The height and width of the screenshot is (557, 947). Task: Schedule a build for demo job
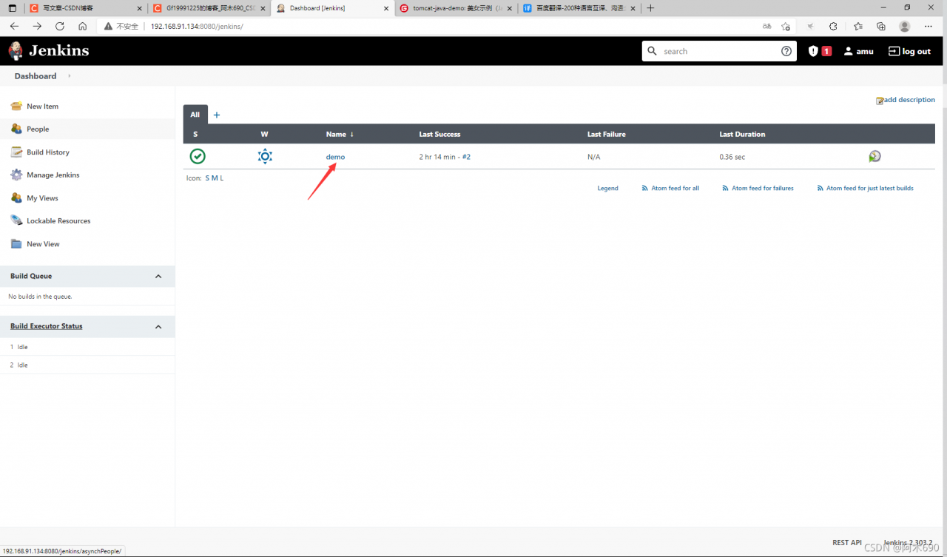(x=874, y=156)
